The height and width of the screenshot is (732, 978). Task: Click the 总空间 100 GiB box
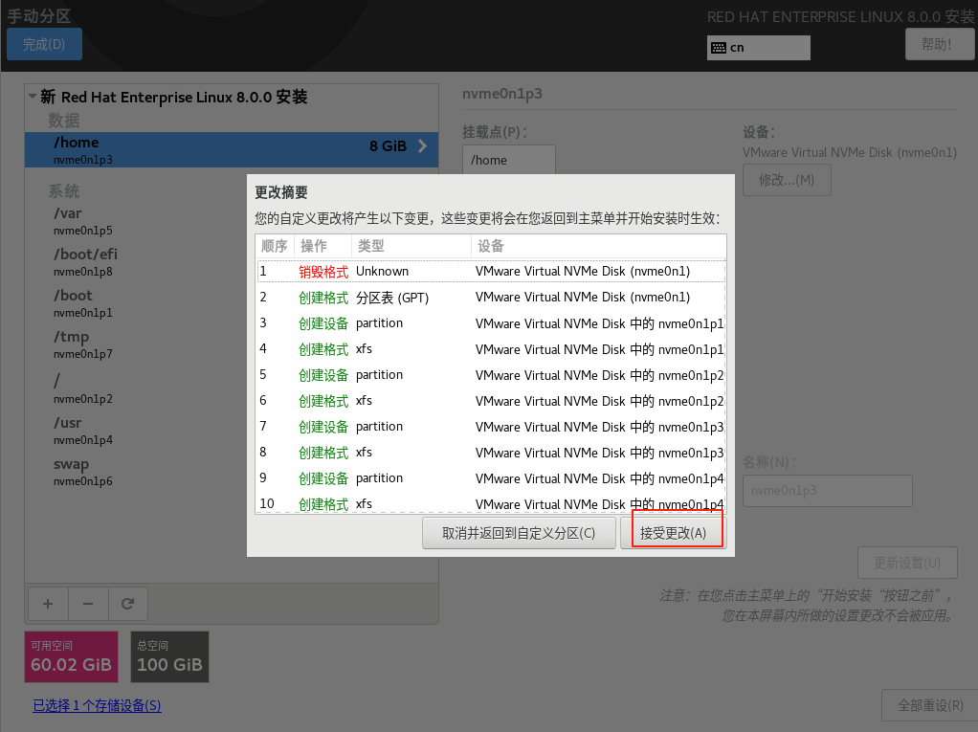coord(169,656)
